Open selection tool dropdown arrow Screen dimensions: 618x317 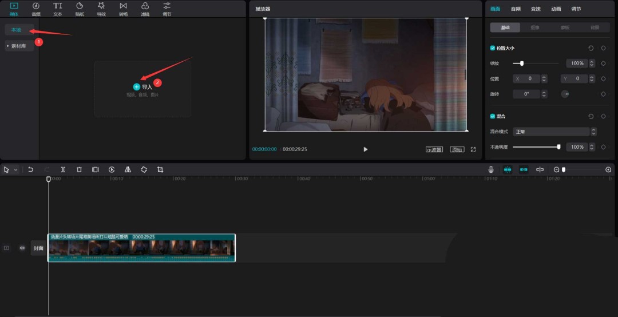click(15, 170)
